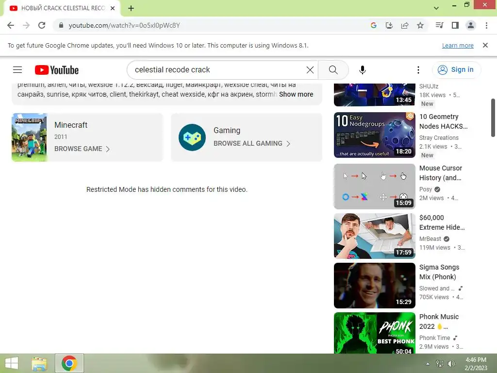Dismiss the Chrome update notification bar

[485, 45]
